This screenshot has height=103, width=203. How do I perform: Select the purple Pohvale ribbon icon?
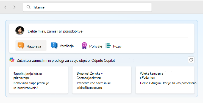click(x=84, y=46)
